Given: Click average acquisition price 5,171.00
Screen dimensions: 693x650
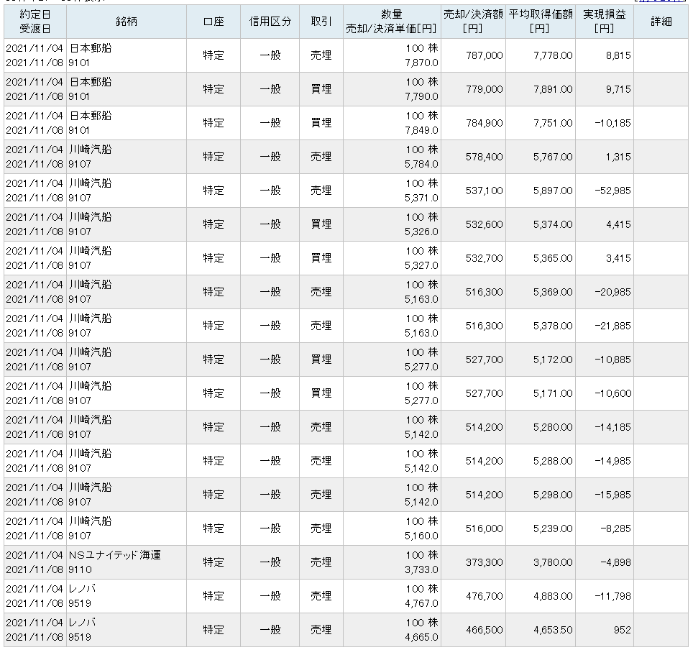Looking at the screenshot, I should (553, 393).
